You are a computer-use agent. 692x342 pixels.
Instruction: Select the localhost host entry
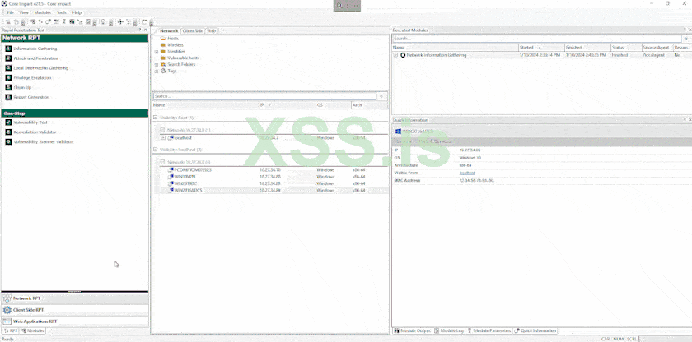pyautogui.click(x=183, y=138)
